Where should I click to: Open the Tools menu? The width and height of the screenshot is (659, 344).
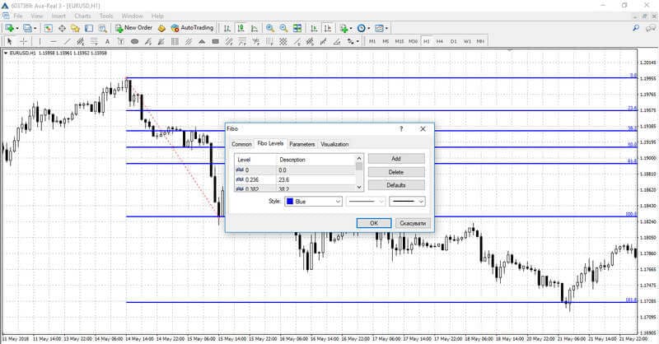106,16
